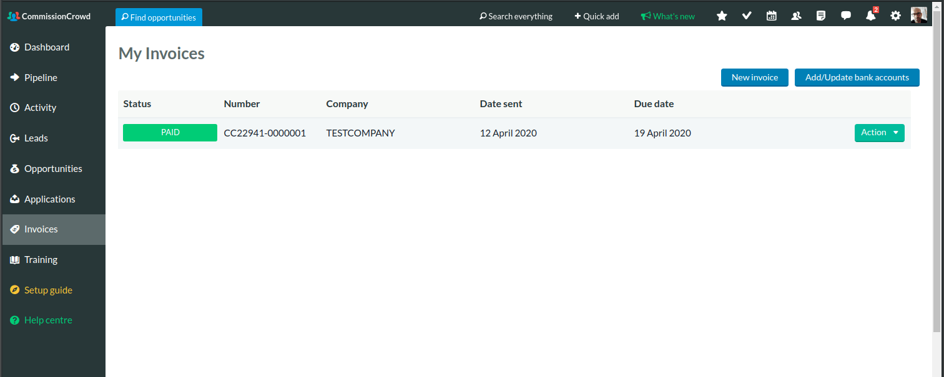This screenshot has width=944, height=377.
Task: Open the settings gear icon
Action: [x=895, y=16]
